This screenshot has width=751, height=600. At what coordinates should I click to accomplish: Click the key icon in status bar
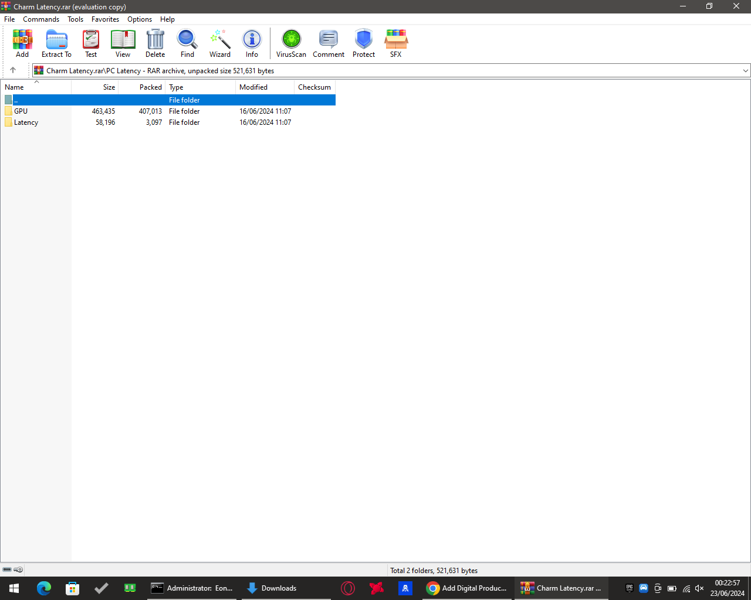coord(19,570)
